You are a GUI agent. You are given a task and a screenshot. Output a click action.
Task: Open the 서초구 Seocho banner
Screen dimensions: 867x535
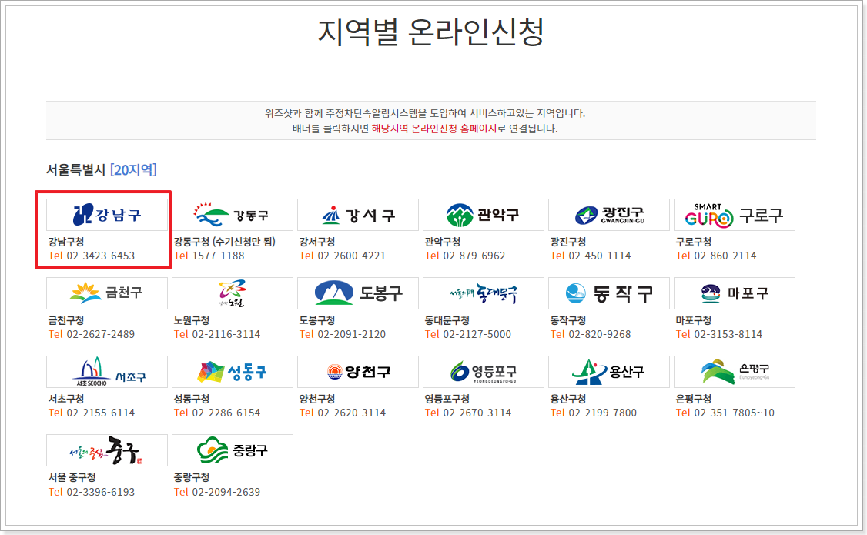[x=107, y=372]
